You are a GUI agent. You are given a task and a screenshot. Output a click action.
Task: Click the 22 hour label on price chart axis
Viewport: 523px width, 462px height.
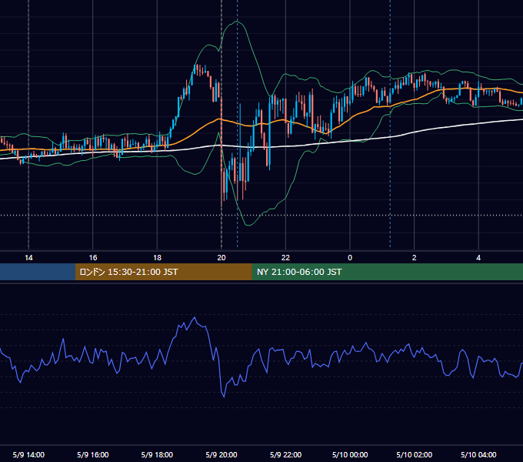(285, 258)
